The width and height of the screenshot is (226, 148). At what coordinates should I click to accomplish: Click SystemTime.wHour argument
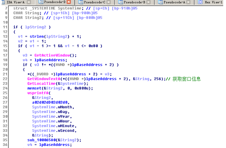click(51, 121)
